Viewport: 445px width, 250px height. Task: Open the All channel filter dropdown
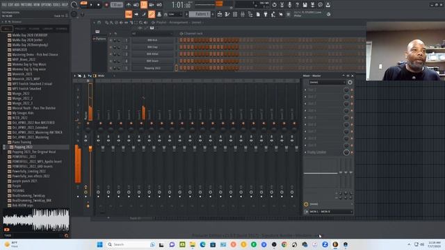[x=152, y=33]
